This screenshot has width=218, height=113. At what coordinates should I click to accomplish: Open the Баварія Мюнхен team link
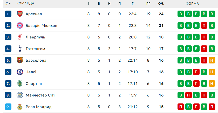[41, 26]
